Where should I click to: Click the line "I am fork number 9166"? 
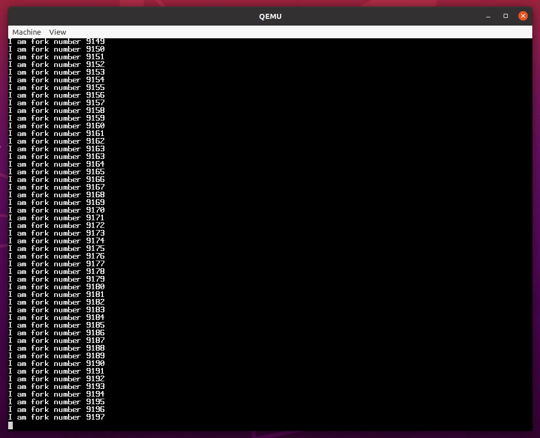pos(56,179)
